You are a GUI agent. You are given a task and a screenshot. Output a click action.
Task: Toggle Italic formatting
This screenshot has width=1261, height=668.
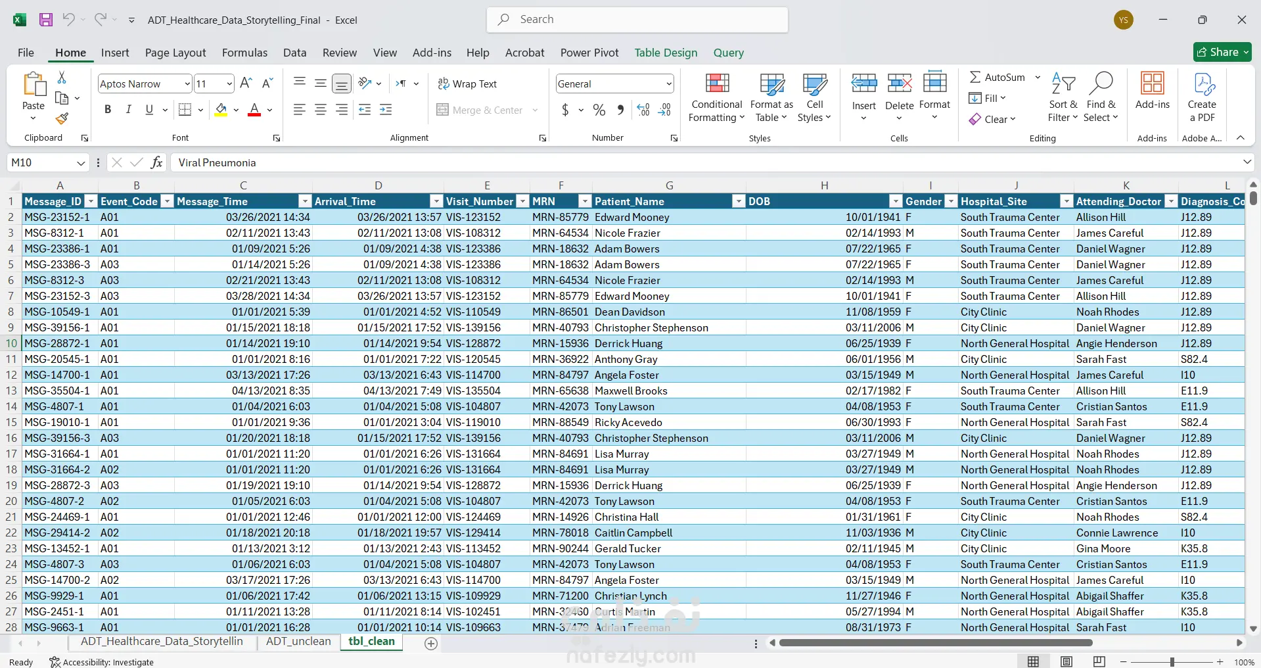(129, 110)
